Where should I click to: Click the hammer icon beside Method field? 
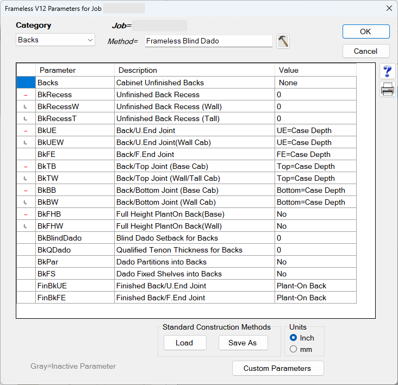(283, 41)
